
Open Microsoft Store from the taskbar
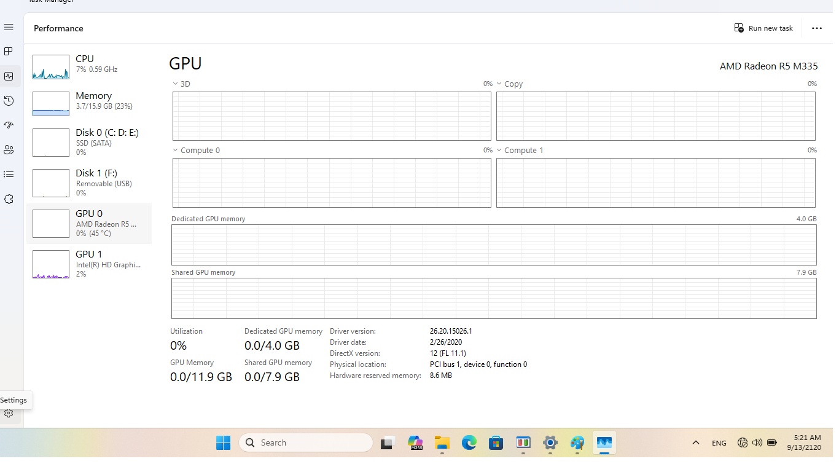click(496, 442)
